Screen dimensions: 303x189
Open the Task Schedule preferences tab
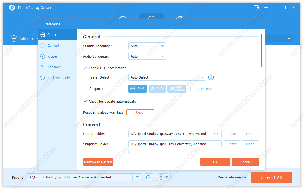(58, 78)
